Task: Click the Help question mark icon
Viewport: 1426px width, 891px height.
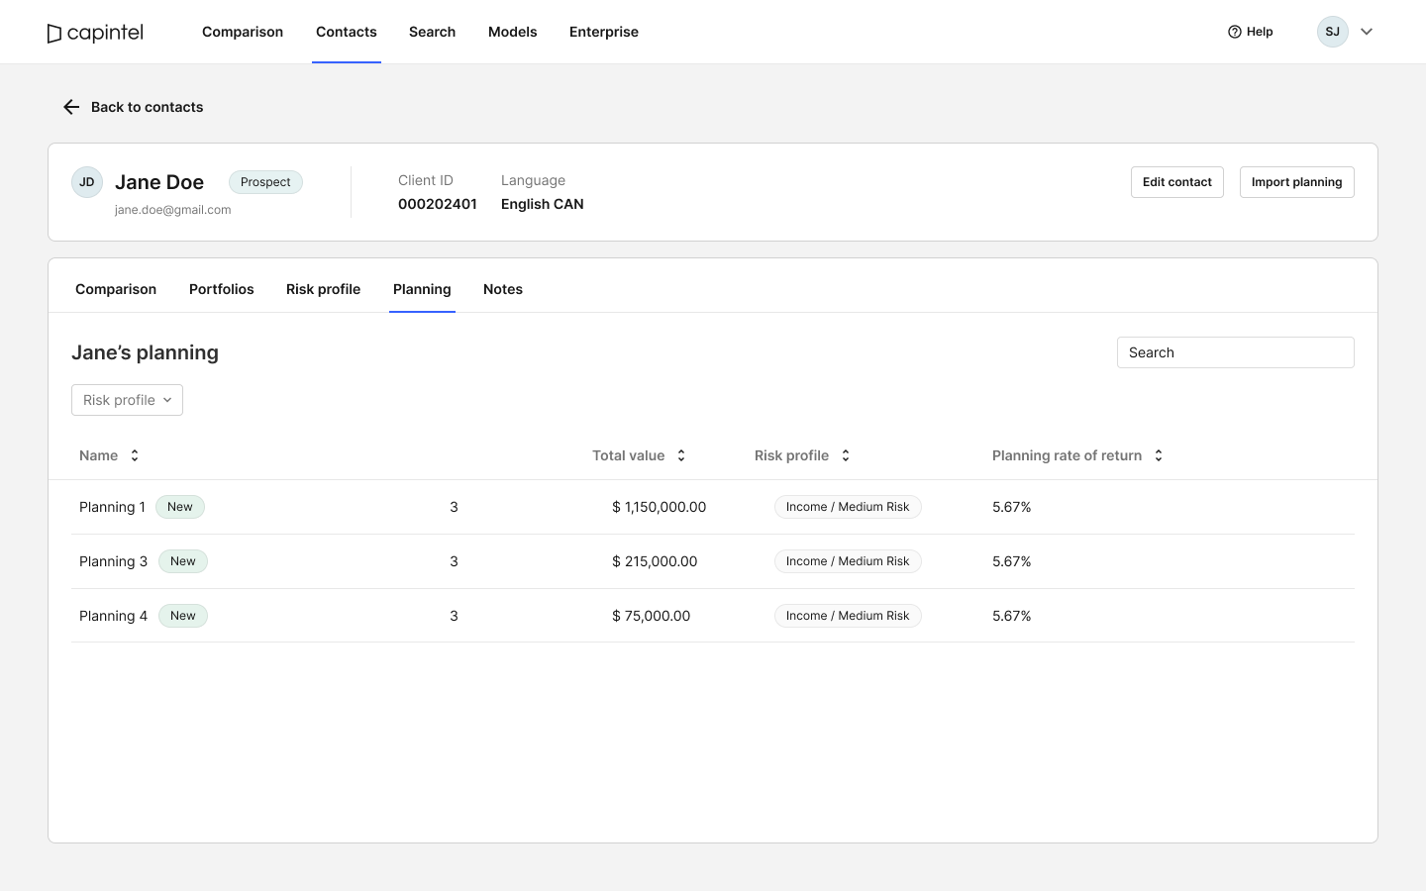Action: click(1235, 32)
